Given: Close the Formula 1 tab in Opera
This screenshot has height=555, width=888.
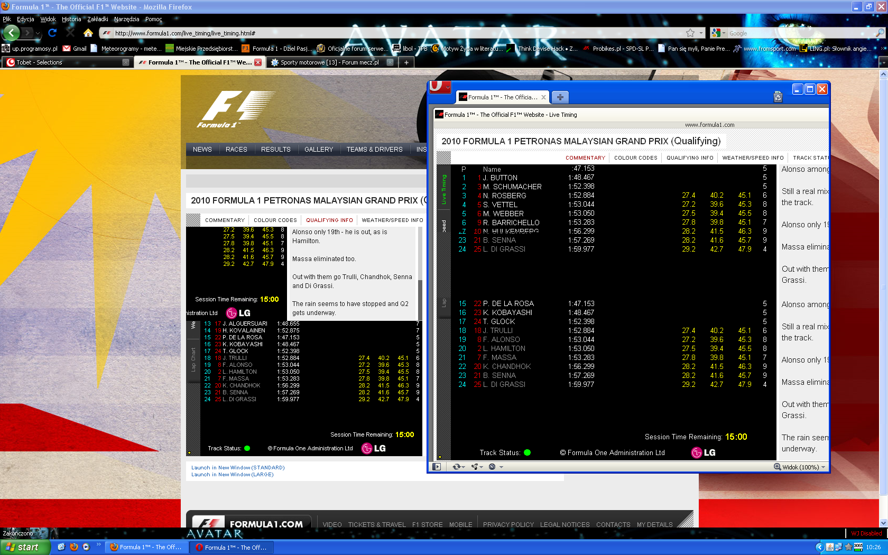Looking at the screenshot, I should [543, 97].
